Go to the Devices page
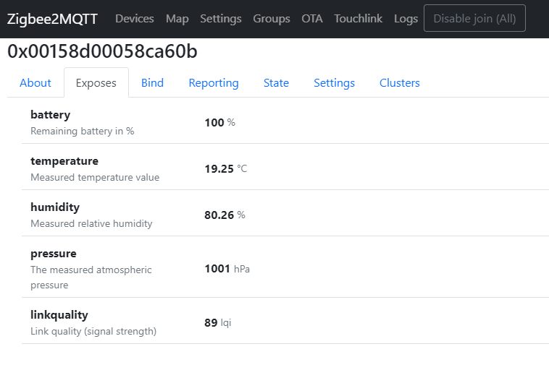The image size is (549, 370). pos(135,19)
